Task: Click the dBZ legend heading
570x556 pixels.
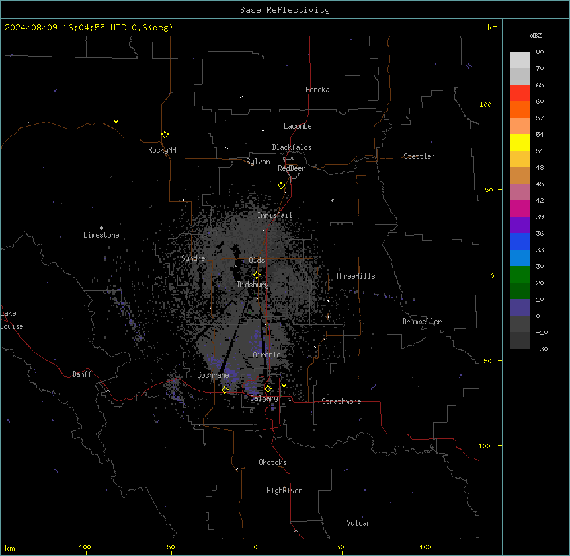Action: [536, 35]
